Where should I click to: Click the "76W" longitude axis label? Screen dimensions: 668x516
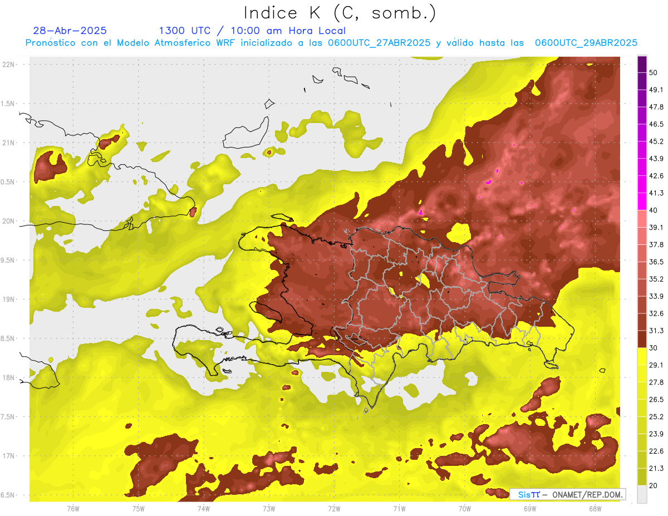coord(73,508)
